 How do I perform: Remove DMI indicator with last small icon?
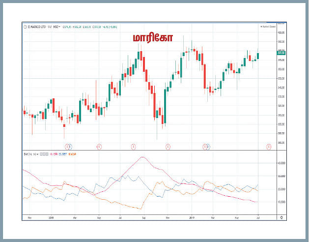(x=47, y=154)
